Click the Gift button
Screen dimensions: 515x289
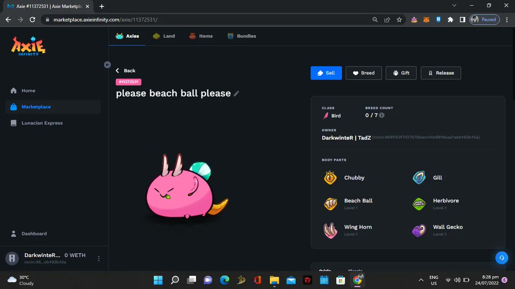click(401, 73)
